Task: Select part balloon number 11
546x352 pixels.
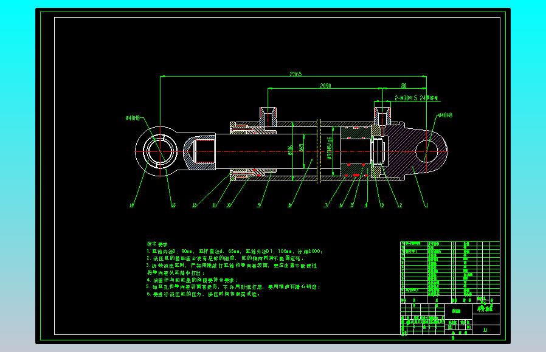Action: (215, 205)
